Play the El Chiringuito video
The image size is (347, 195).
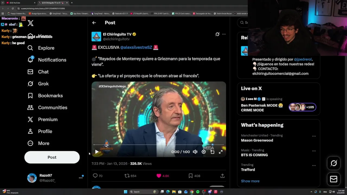pos(97,152)
